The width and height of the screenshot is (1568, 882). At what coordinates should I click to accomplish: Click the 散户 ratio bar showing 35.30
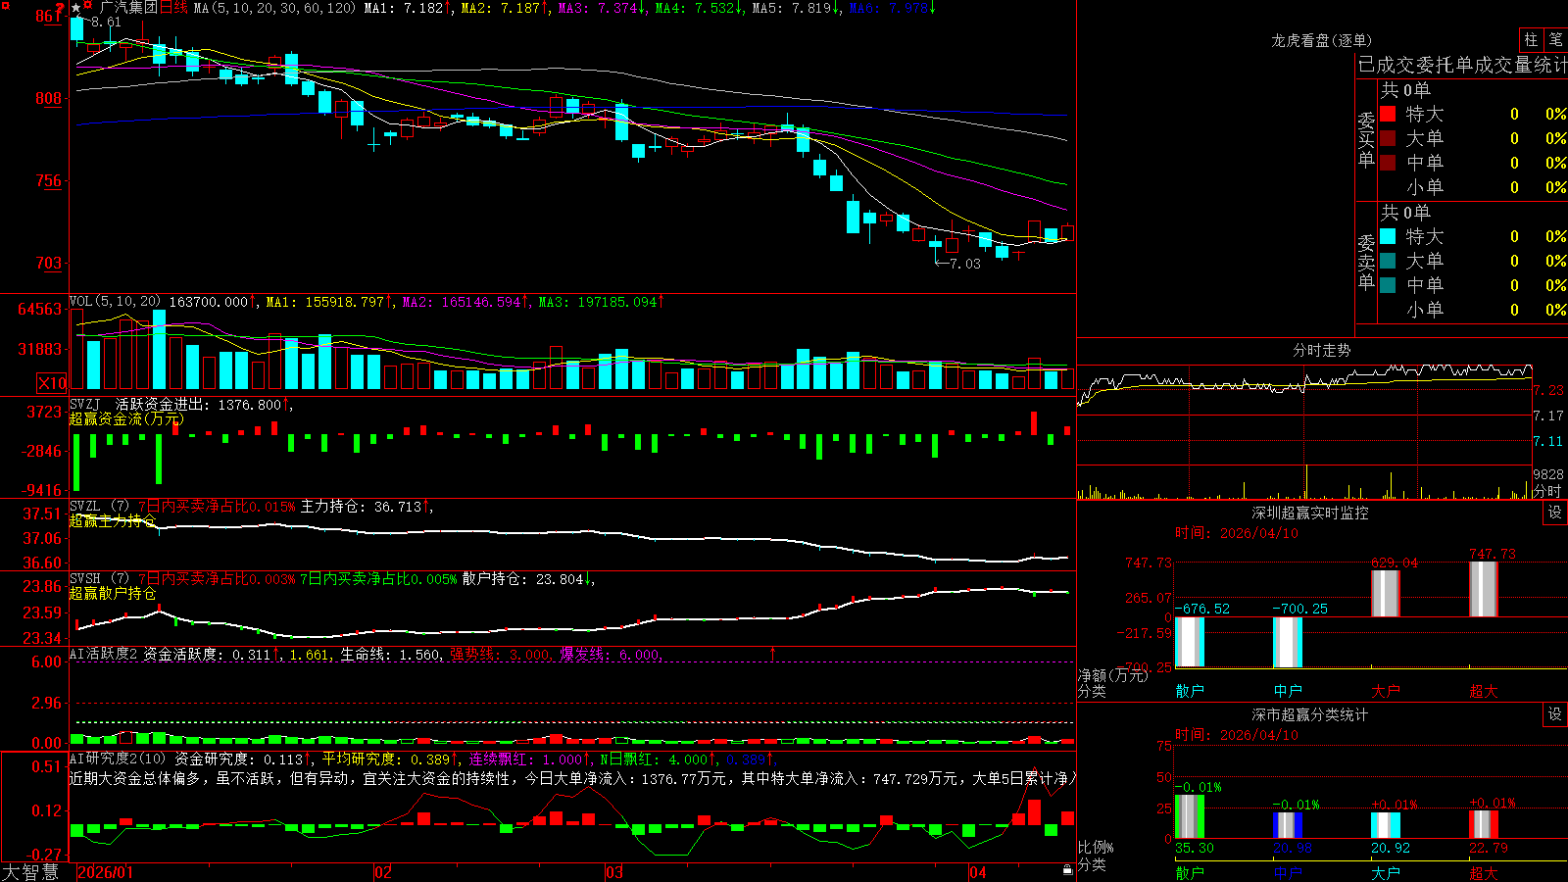(1190, 816)
